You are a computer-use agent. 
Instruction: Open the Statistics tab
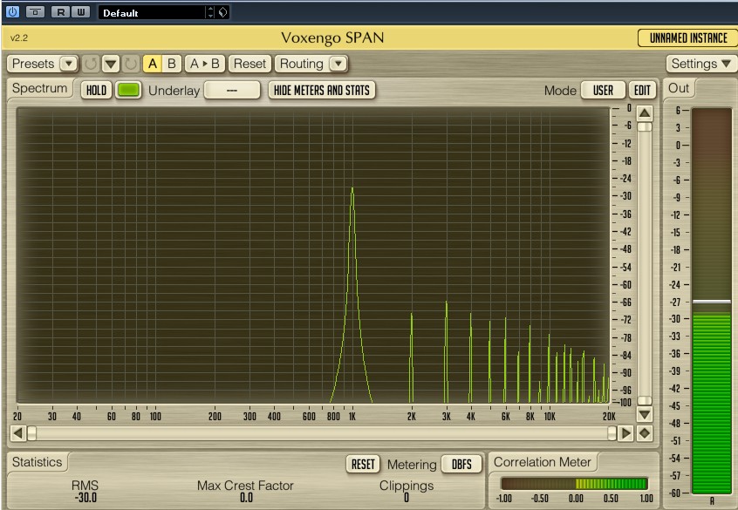[x=38, y=462]
